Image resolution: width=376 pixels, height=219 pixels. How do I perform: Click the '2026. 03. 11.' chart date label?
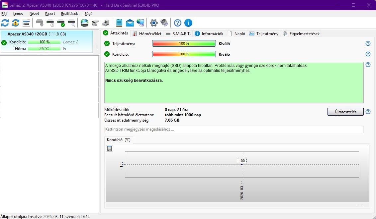(x=242, y=190)
